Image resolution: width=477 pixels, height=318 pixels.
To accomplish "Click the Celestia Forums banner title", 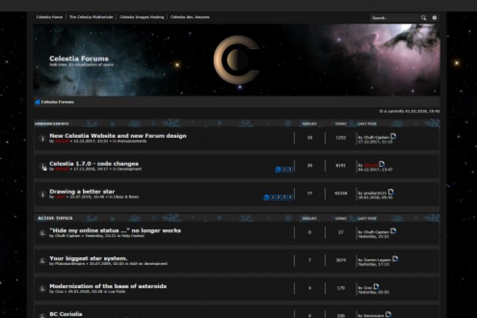I will click(x=79, y=58).
